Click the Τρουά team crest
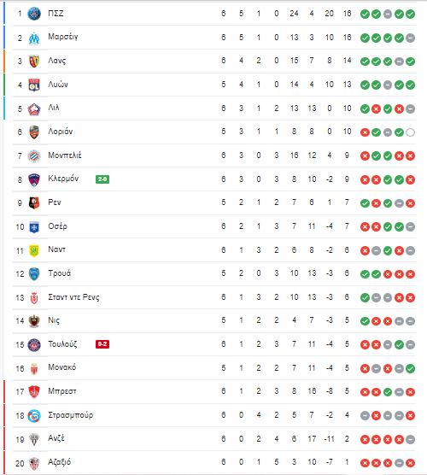Viewport: 427px width, 475px height. pyautogui.click(x=34, y=274)
